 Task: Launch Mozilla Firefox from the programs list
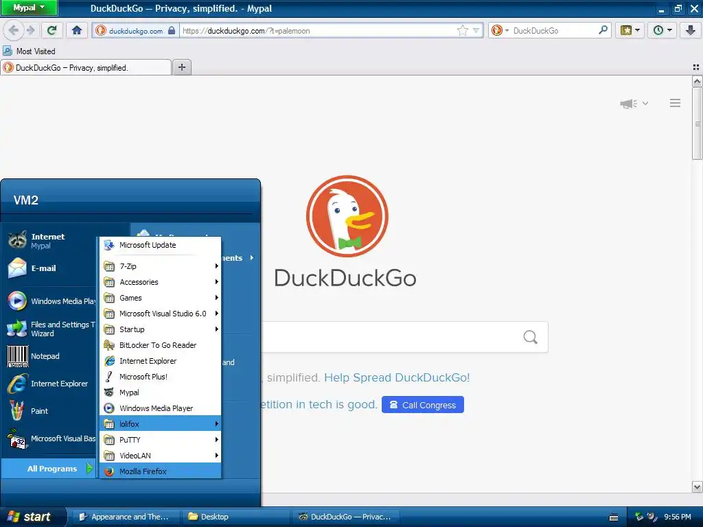161,471
